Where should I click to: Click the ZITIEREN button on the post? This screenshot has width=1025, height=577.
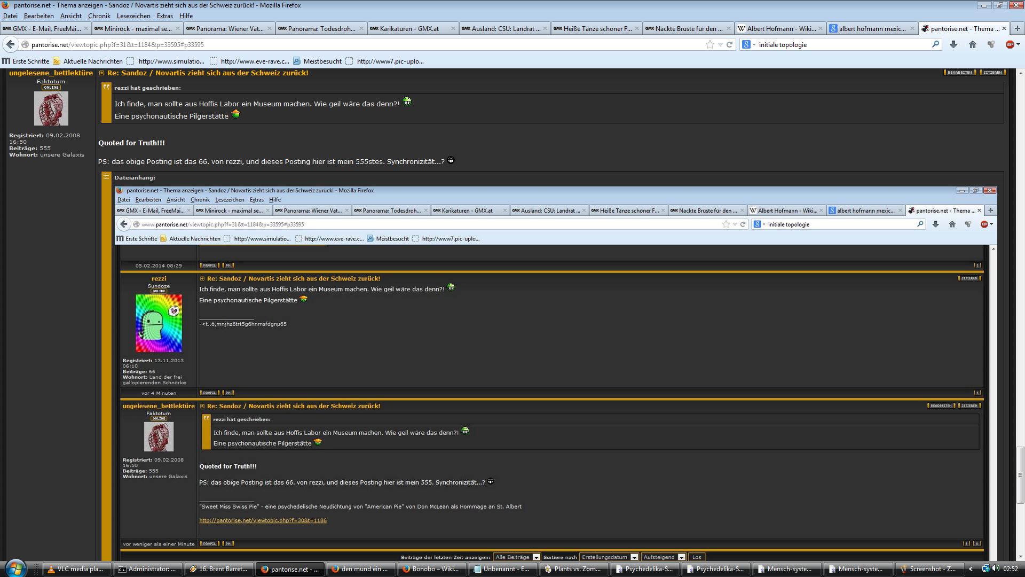(x=993, y=72)
